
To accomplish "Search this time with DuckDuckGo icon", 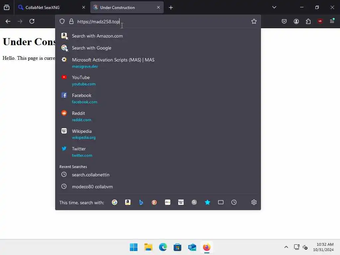I will pos(154,202).
